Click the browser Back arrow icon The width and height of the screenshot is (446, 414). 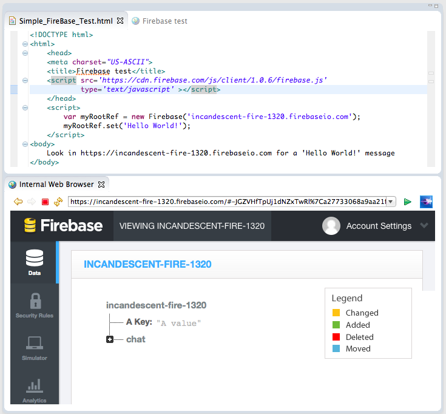[x=18, y=202]
